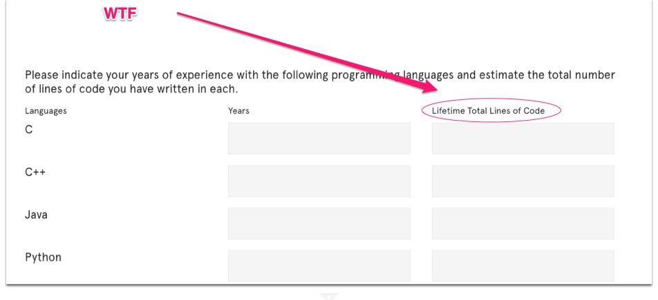Click the 'Lifetime Total Lines of Code' column header
The height and width of the screenshot is (300, 658).
coord(489,111)
